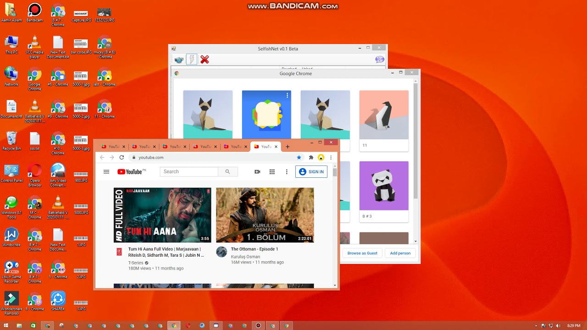
Task: Click the yellow Chrome profile avatar
Action: pos(321,157)
